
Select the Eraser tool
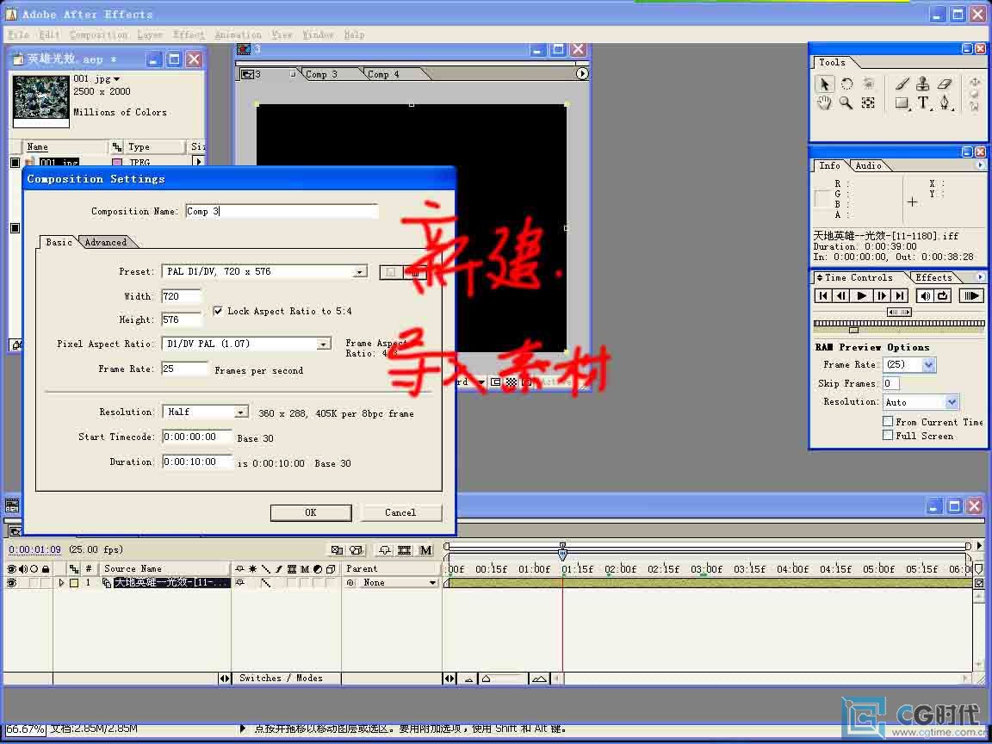coord(945,84)
